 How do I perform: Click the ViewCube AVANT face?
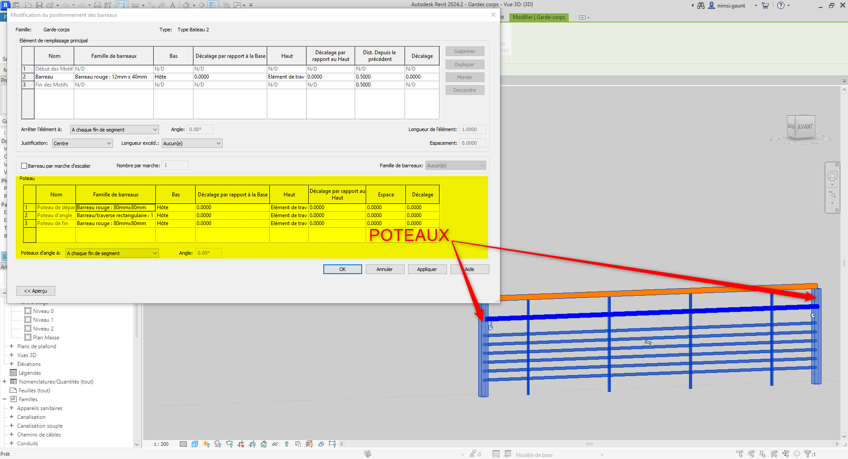coord(805,127)
